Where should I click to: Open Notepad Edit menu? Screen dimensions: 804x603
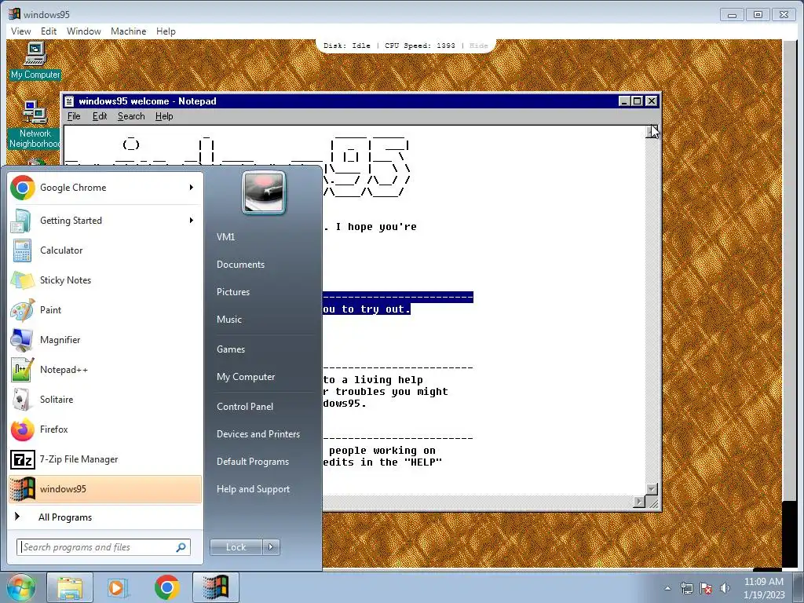[100, 116]
